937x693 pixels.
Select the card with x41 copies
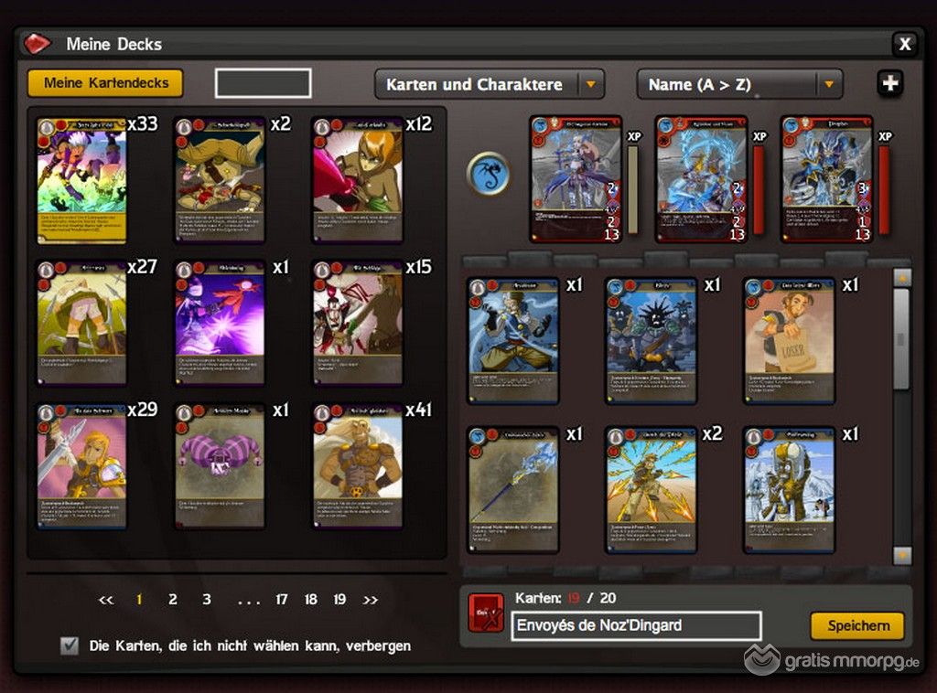pyautogui.click(x=358, y=467)
